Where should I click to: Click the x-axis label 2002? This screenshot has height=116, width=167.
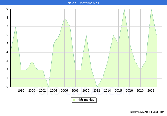(42, 90)
